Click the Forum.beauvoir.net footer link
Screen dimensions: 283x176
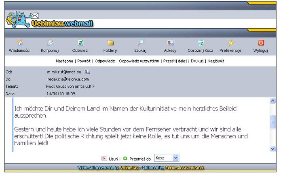tap(184, 168)
